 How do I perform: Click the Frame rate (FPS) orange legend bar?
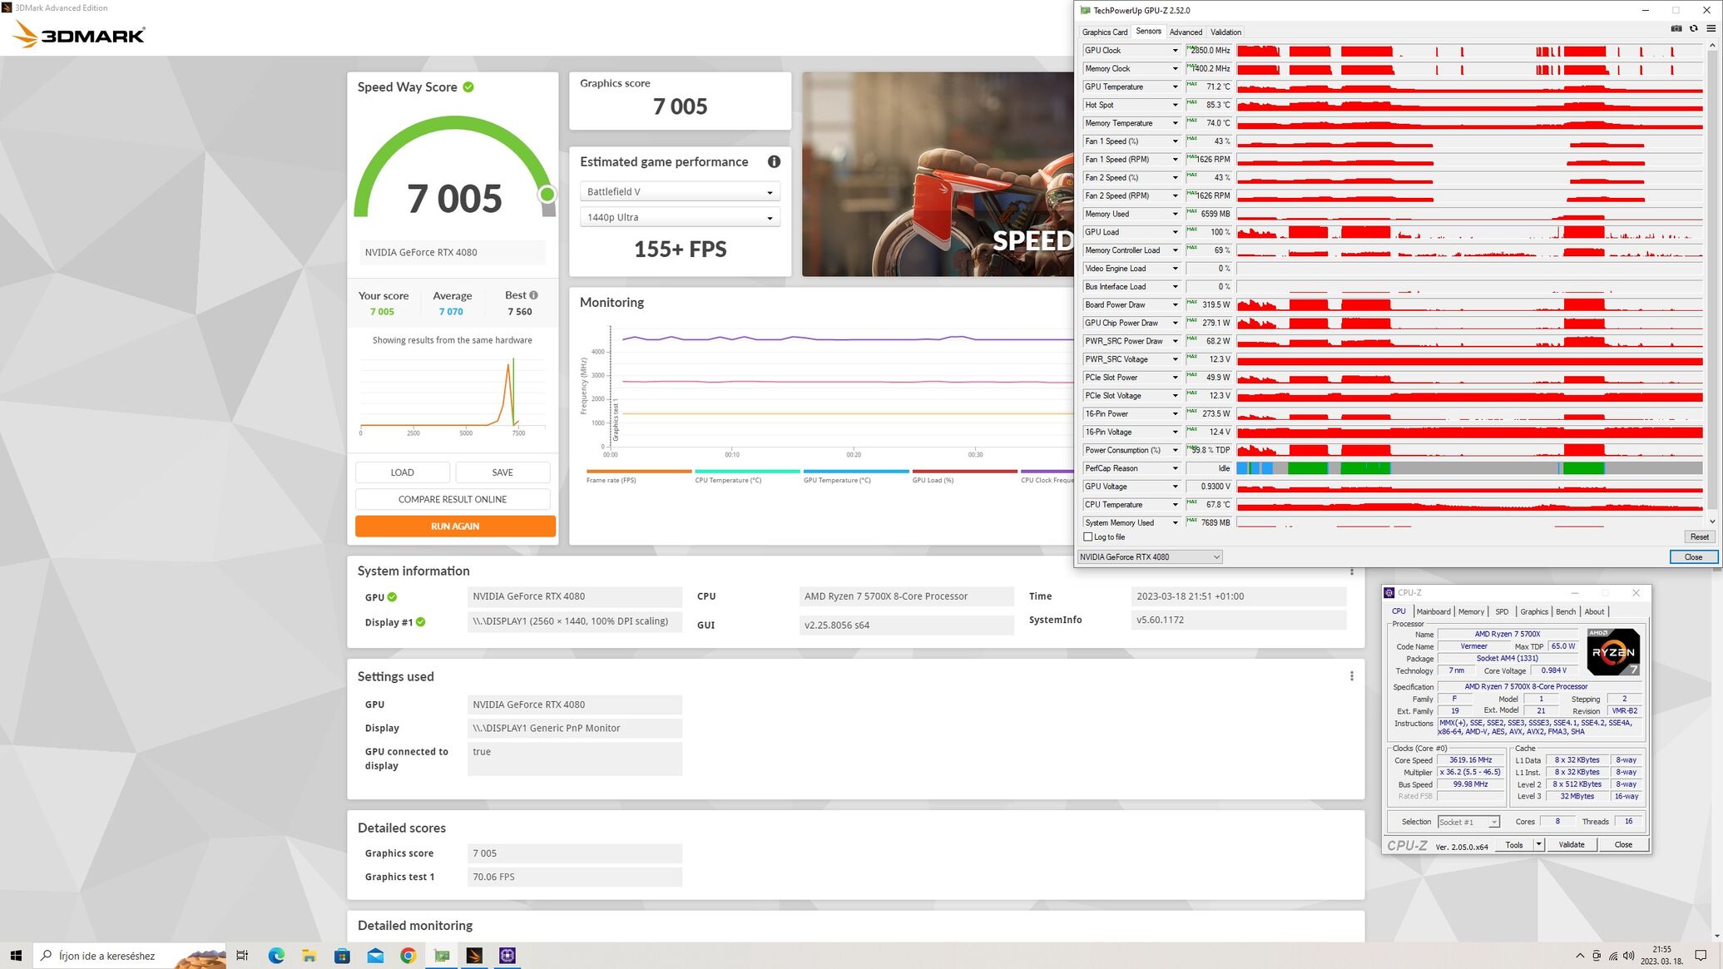638,471
